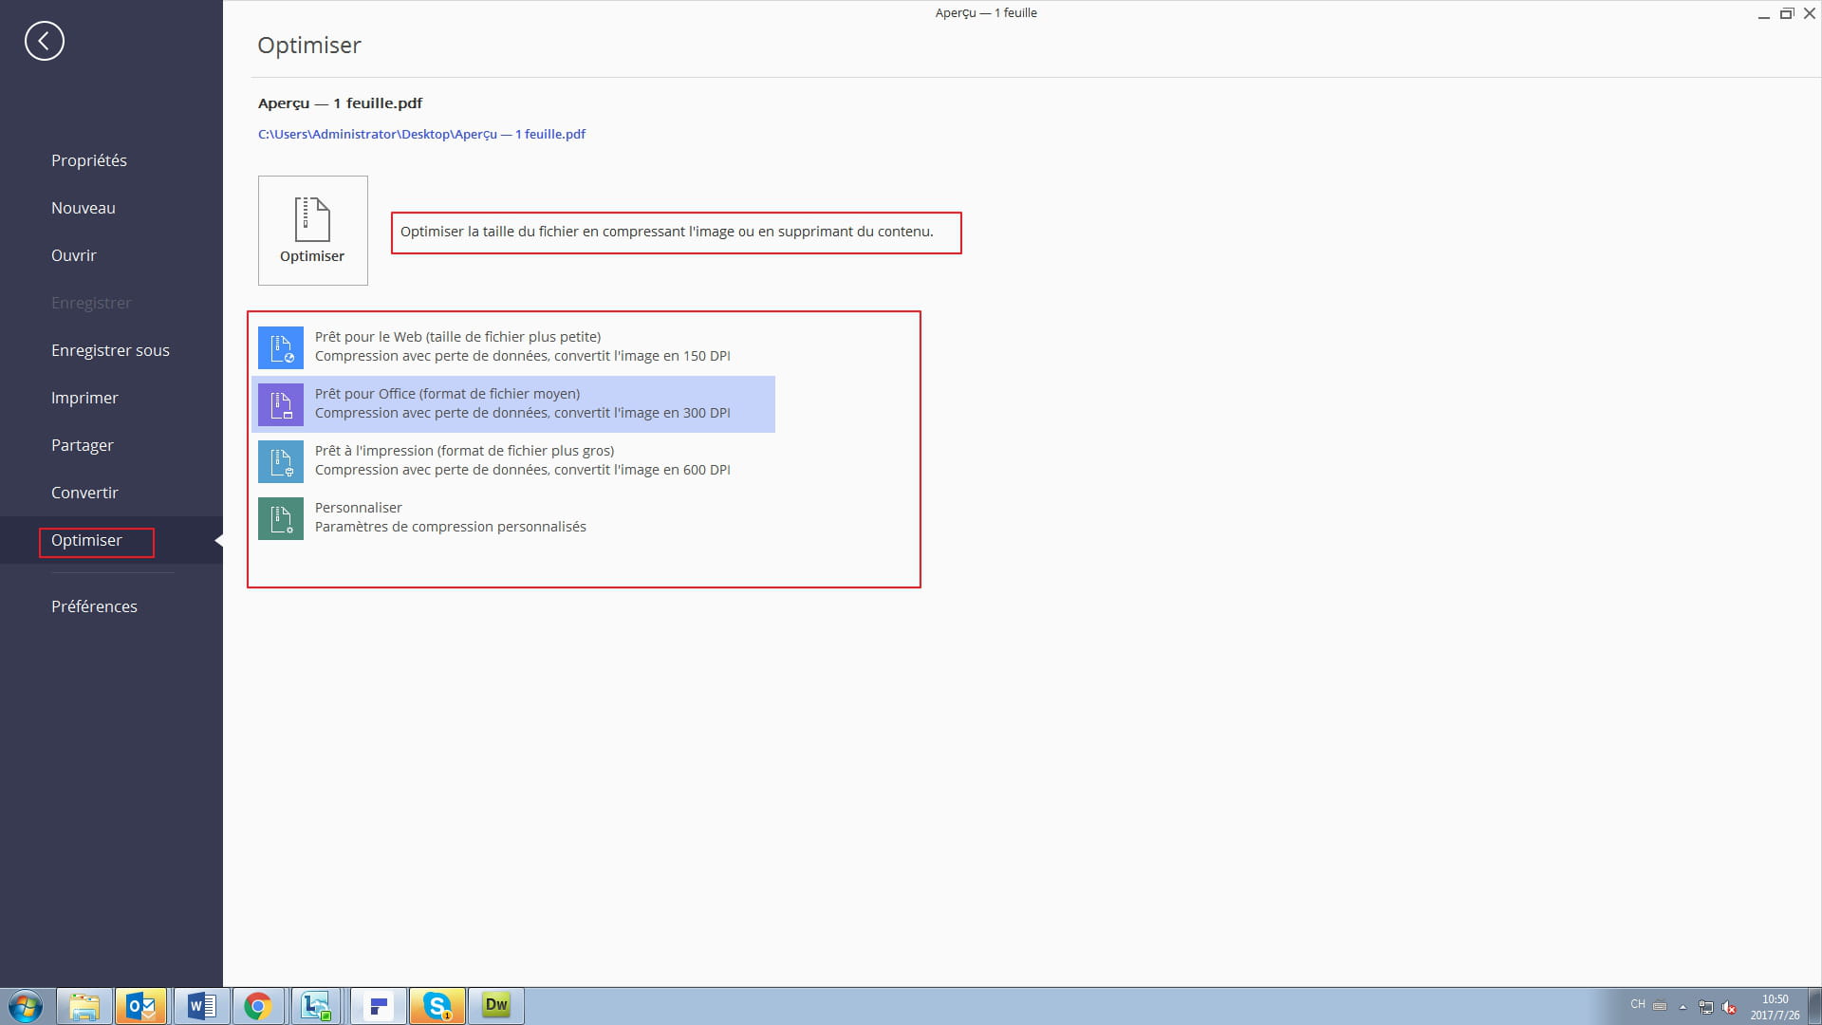Open Préférences in the sidebar
This screenshot has height=1025, width=1822.
point(94,606)
